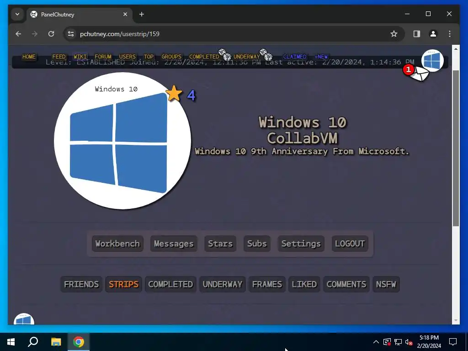Open USERS in site navigation
468x351 pixels.
128,56
